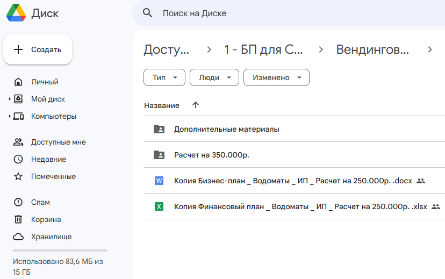Expand the "Мой диск" tree arrow
445x279 pixels.
click(x=9, y=99)
